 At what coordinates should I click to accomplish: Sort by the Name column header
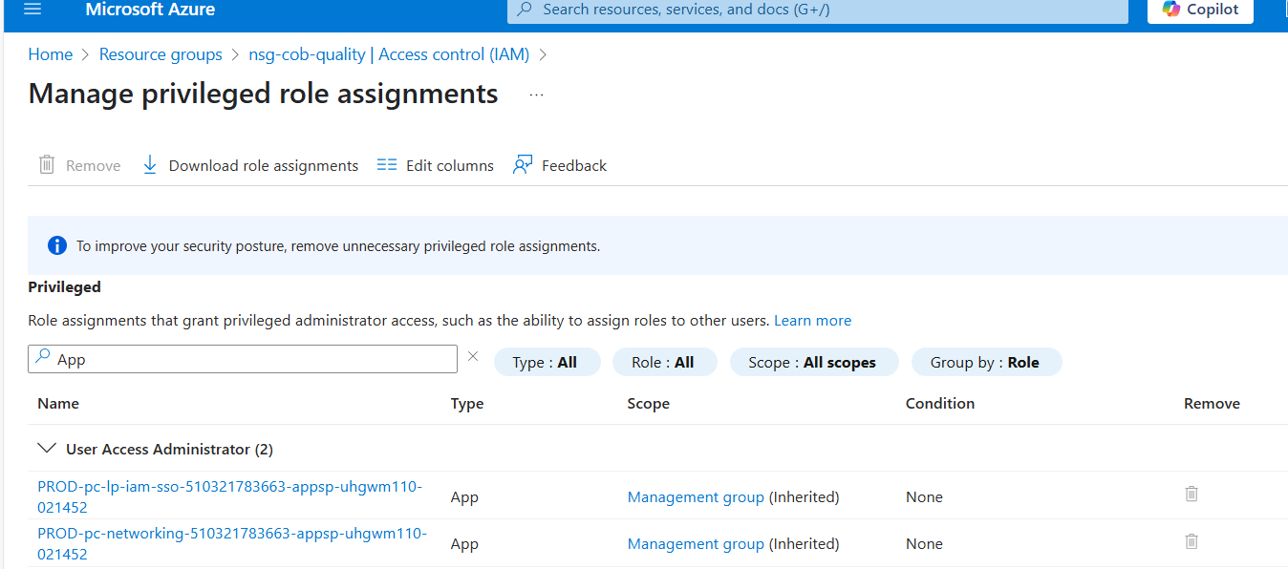click(x=58, y=404)
